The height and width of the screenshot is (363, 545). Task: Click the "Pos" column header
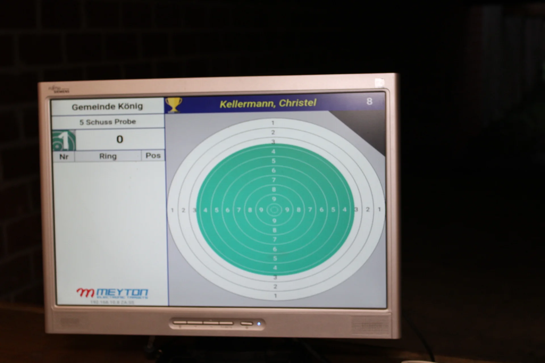pos(153,156)
